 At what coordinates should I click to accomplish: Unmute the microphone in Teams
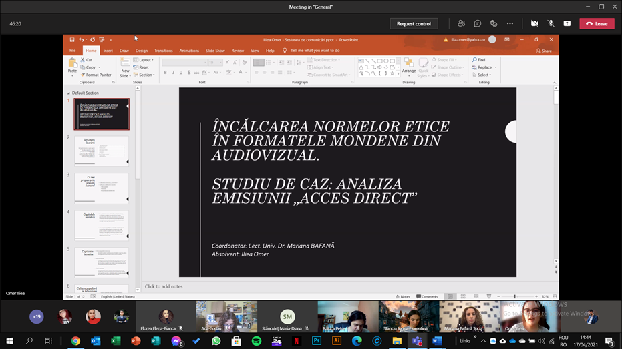[x=551, y=23]
